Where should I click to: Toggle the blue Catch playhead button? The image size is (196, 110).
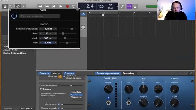click(x=83, y=14)
